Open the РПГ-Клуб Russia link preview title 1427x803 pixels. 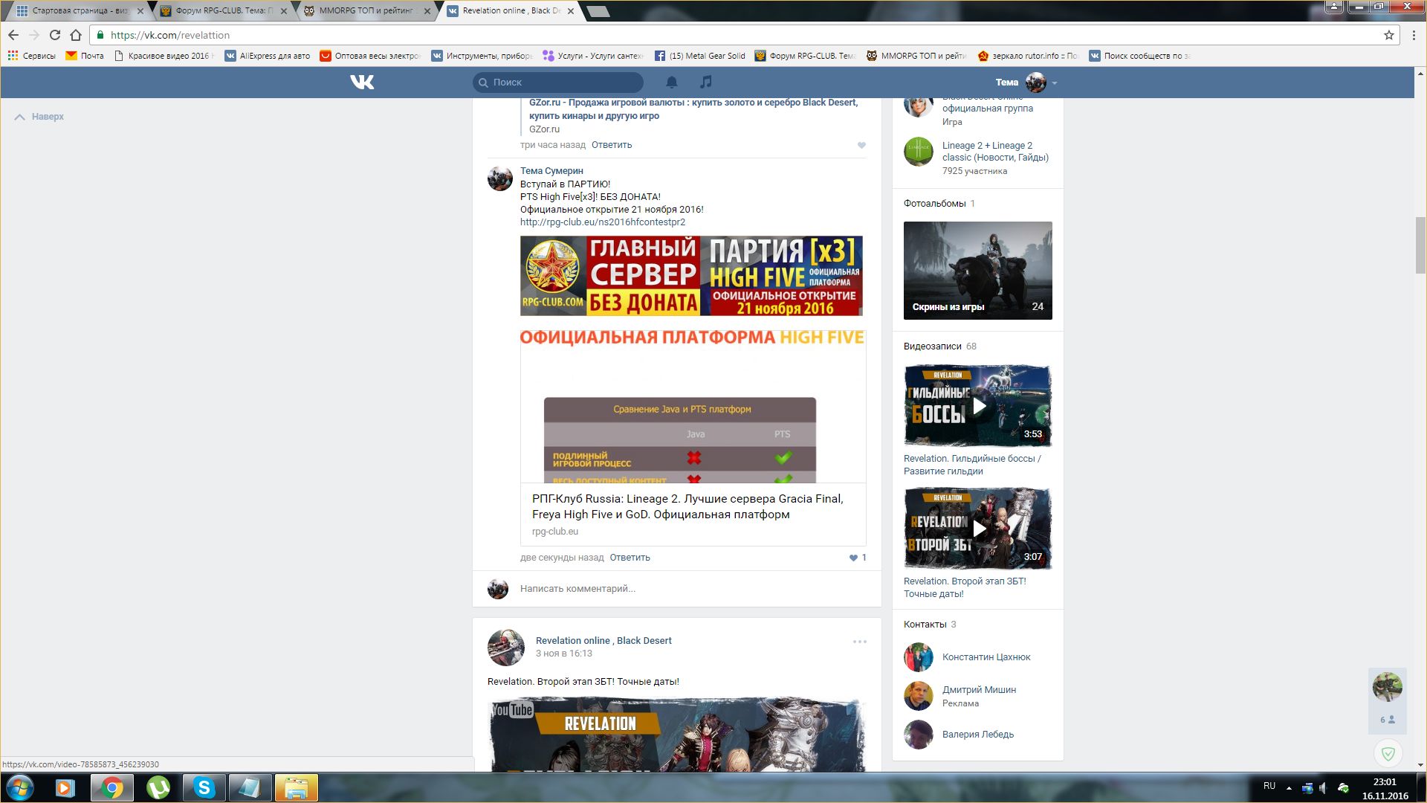pos(687,506)
